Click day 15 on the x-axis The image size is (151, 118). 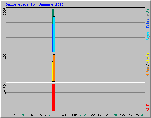coord(71,115)
